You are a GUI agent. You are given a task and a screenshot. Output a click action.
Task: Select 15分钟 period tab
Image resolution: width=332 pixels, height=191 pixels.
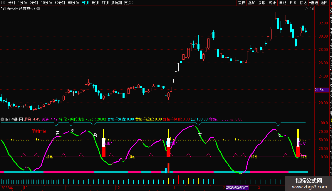tap(46, 3)
